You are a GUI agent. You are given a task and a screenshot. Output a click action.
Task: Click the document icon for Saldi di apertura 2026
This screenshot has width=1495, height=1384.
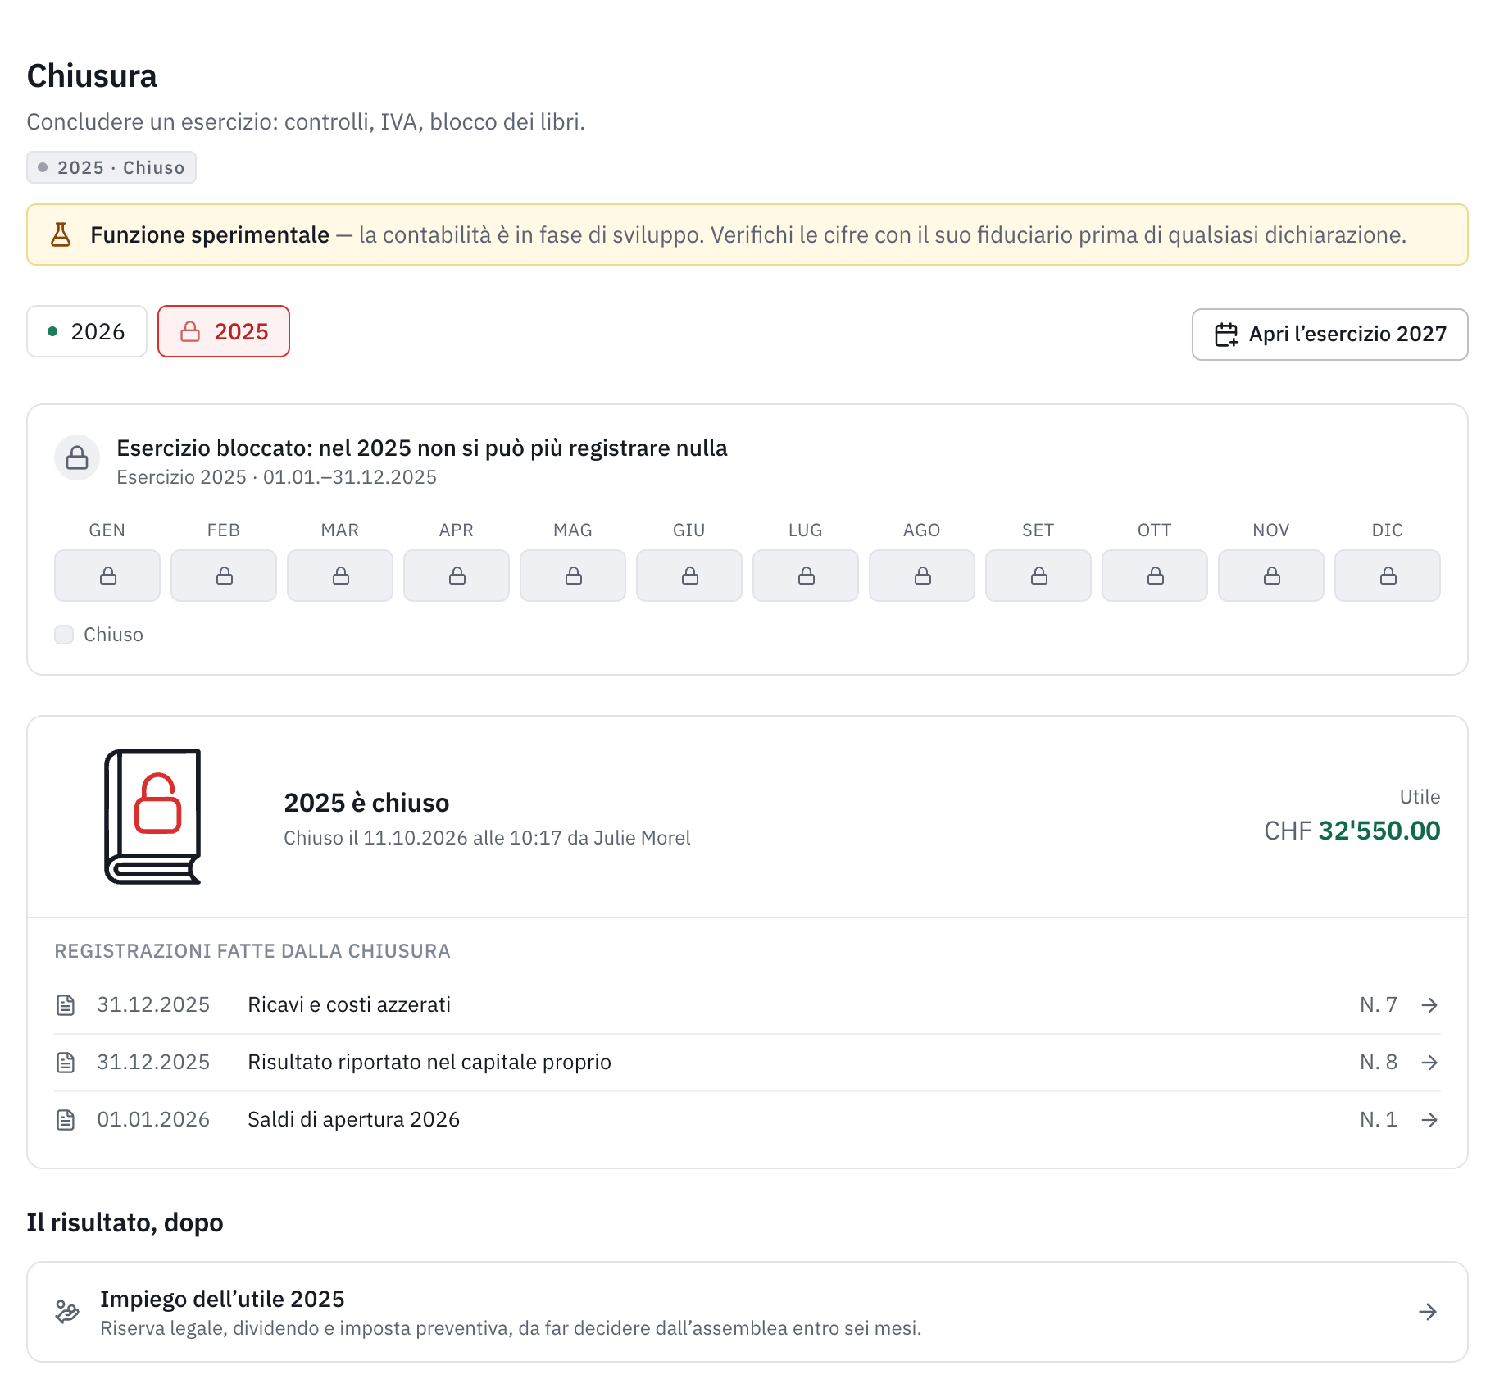pos(66,1120)
